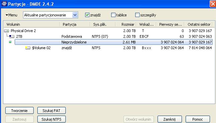Click the Szukaj NTFS button

tap(51, 119)
